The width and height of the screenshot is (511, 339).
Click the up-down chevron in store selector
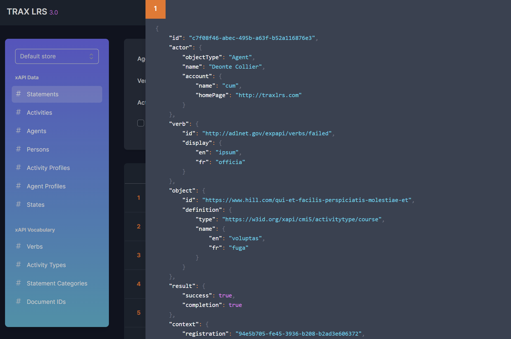[x=91, y=56]
